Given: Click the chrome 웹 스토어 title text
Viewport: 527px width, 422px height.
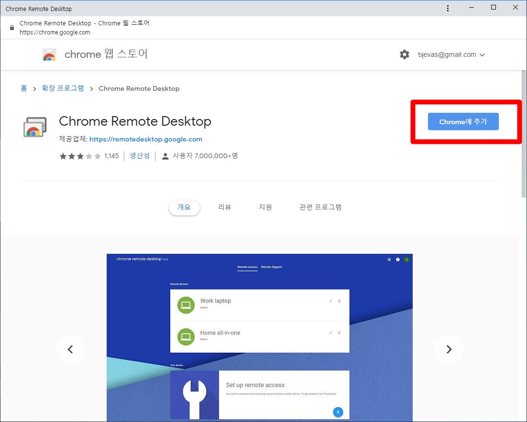Looking at the screenshot, I should click(106, 54).
